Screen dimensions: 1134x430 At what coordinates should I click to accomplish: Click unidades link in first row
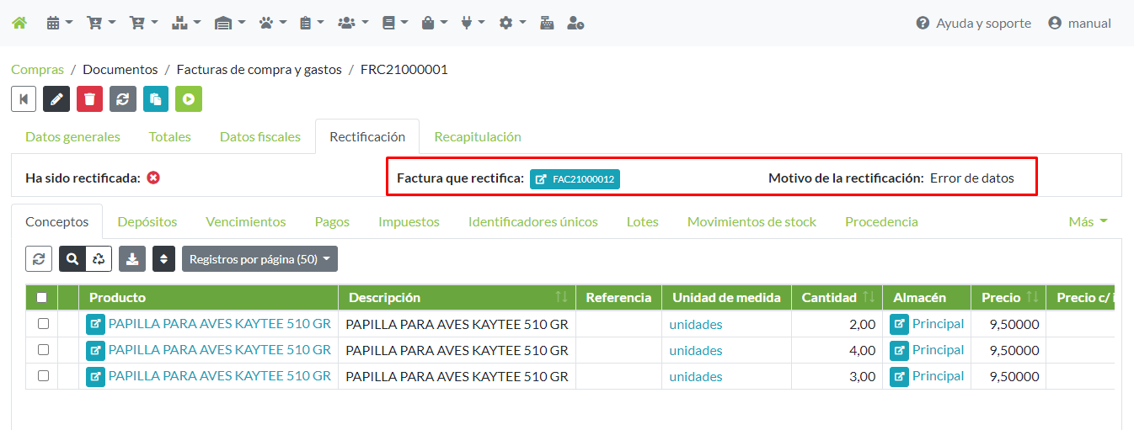pyautogui.click(x=696, y=325)
